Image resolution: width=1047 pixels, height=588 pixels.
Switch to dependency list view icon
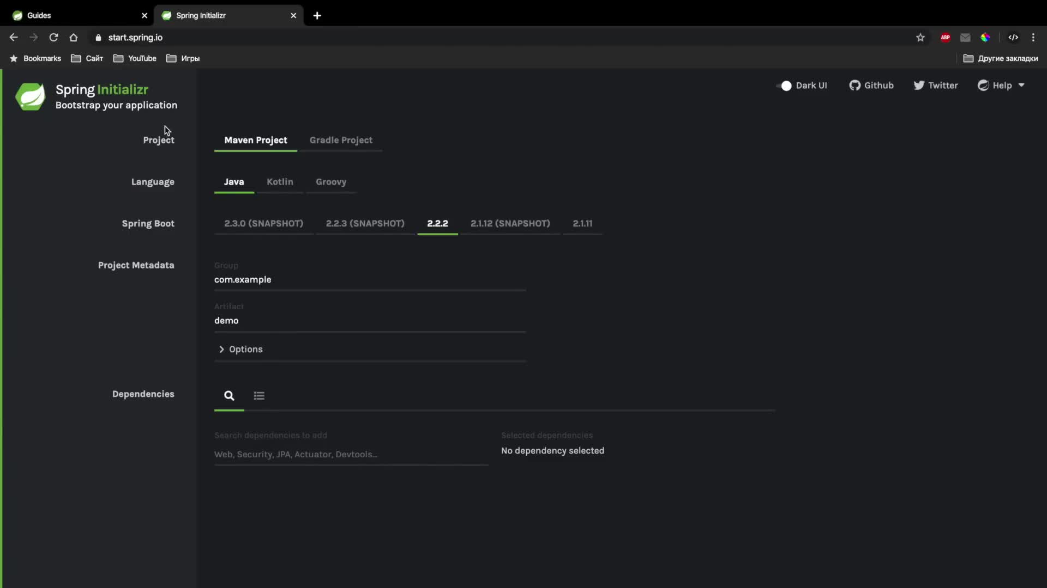click(259, 396)
